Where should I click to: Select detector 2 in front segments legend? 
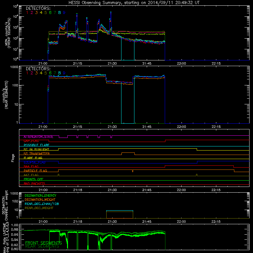pos(32,13)
